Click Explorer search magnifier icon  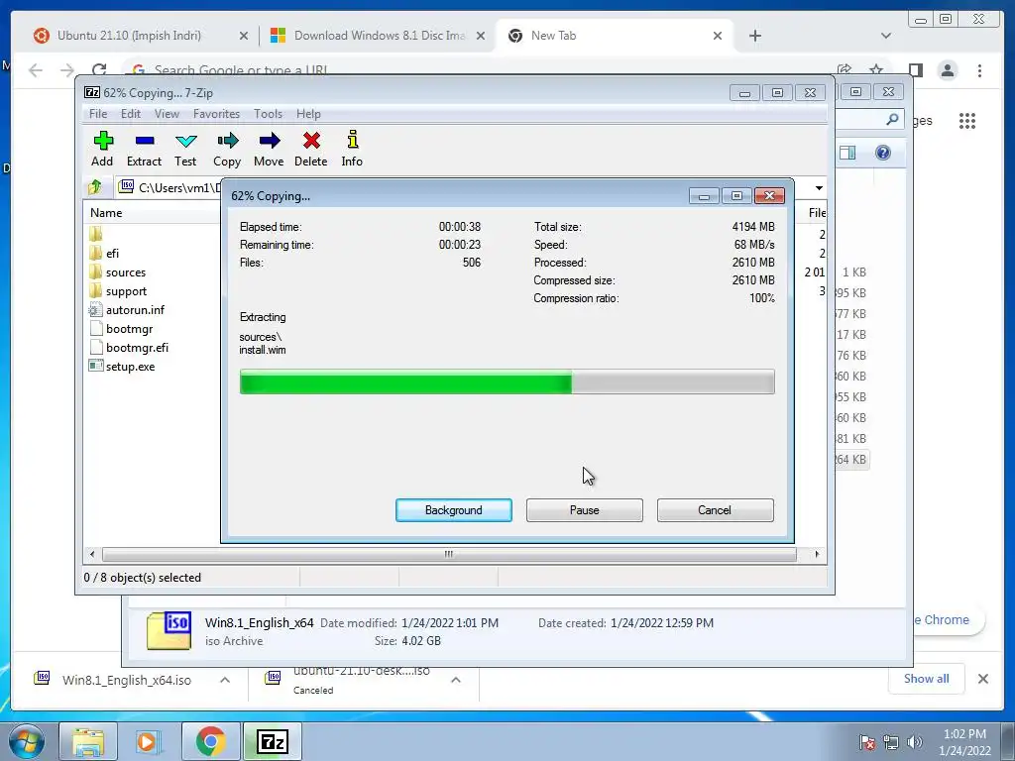(x=893, y=119)
